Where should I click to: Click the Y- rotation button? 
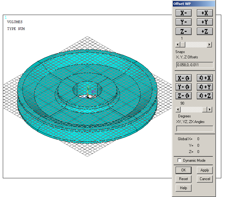click(183, 87)
